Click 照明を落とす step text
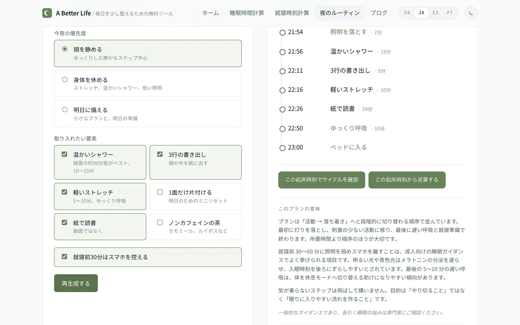The image size is (520, 325). pyautogui.click(x=349, y=32)
